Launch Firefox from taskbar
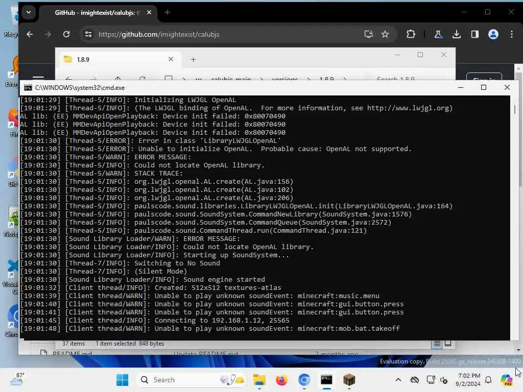Viewport: 523px width, 392px height. [281, 380]
